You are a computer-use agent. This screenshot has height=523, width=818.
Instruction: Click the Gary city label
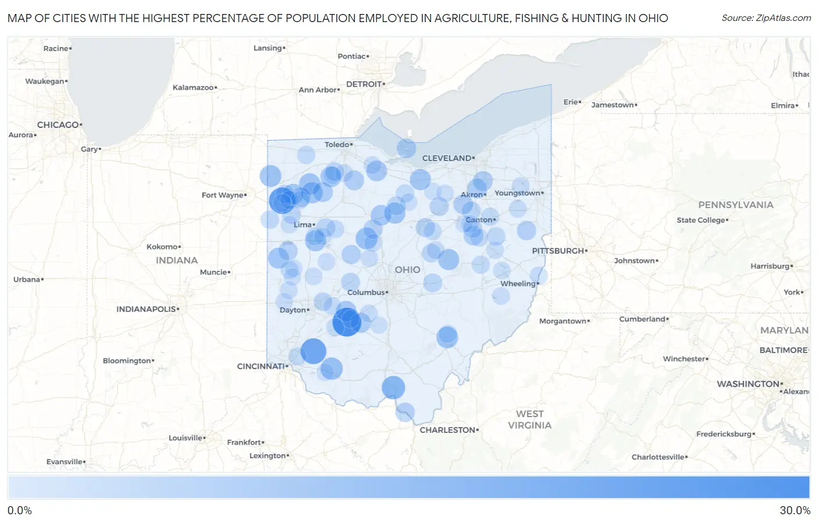[89, 150]
